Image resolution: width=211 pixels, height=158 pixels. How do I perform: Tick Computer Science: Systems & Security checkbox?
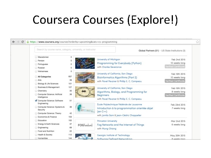point(36,107)
